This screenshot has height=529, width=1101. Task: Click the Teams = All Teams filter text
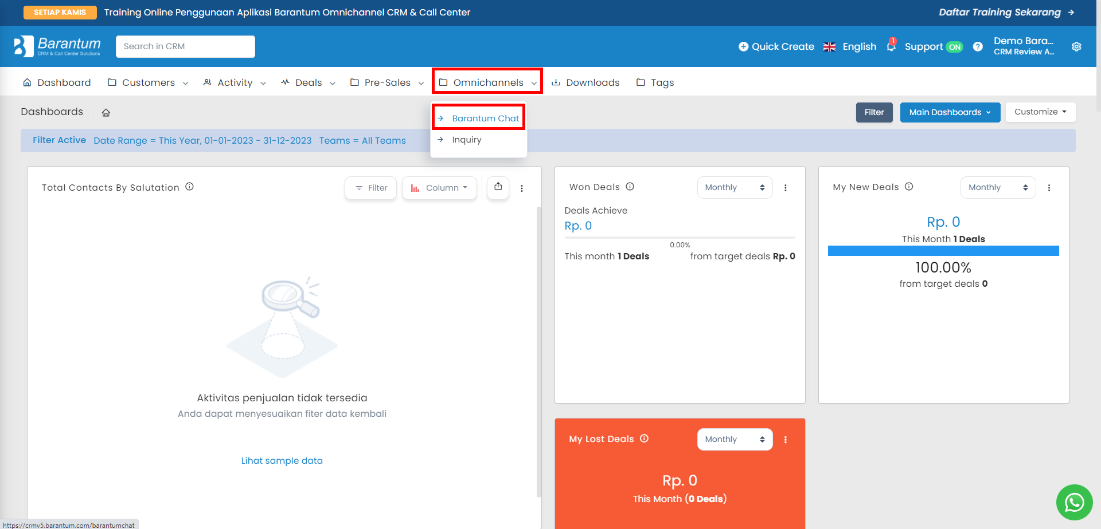point(362,141)
